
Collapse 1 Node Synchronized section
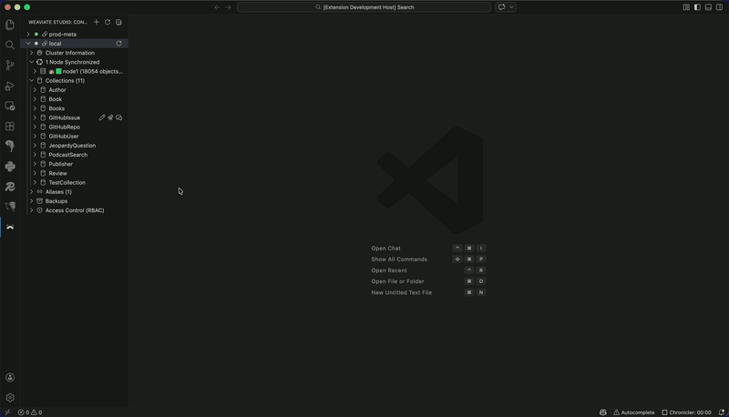click(x=31, y=62)
